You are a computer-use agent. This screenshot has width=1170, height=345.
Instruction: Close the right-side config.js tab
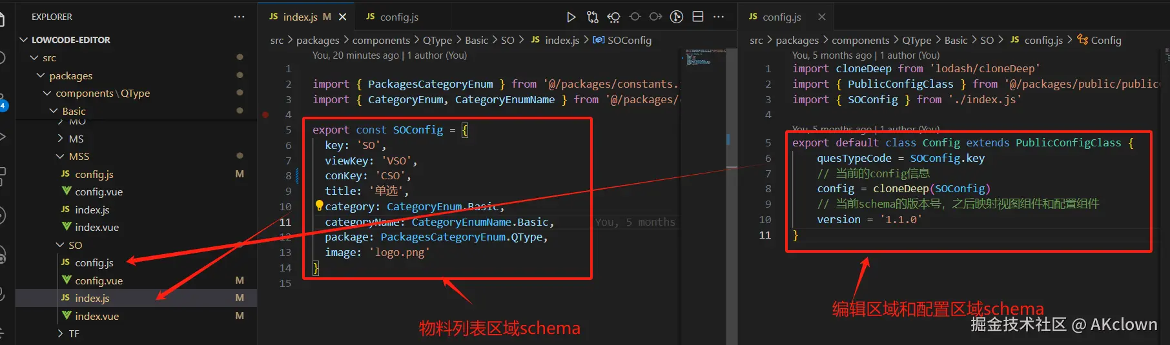[x=821, y=17]
